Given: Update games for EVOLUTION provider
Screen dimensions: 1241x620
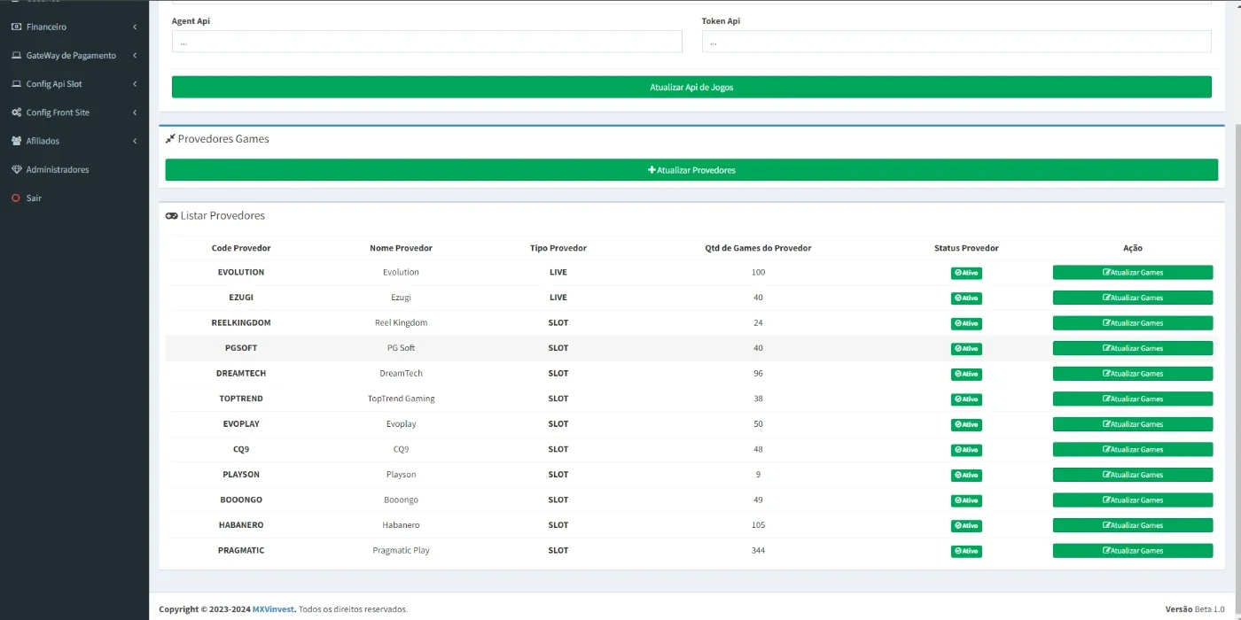Looking at the screenshot, I should coord(1133,273).
